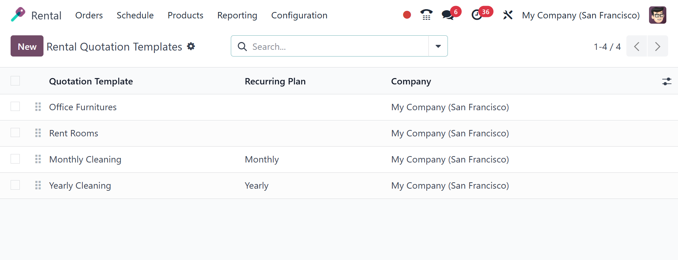Click the Rental app key icon
The width and height of the screenshot is (678, 260).
pyautogui.click(x=18, y=15)
